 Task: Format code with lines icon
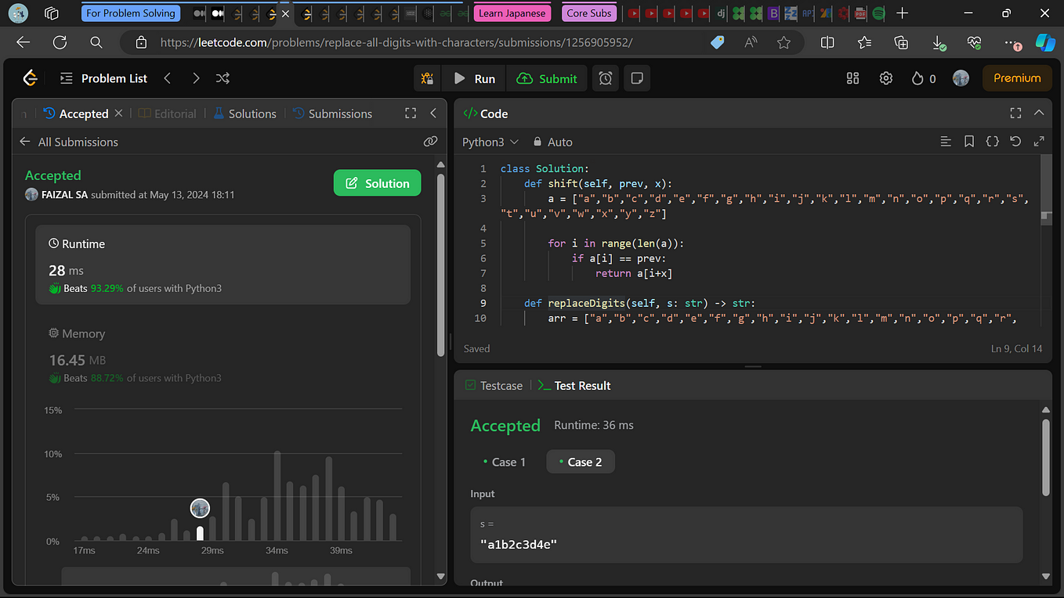click(946, 142)
